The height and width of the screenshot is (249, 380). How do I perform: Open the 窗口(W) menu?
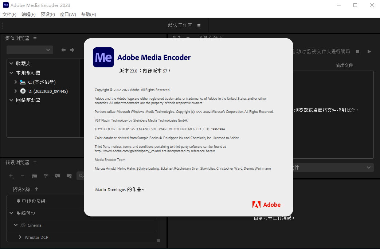click(x=68, y=15)
